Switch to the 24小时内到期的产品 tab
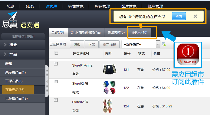Viewport: 210px width, 115px height. pos(86,32)
